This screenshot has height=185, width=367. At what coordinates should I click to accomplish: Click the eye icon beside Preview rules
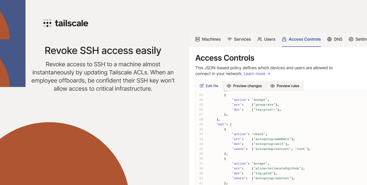(272, 86)
